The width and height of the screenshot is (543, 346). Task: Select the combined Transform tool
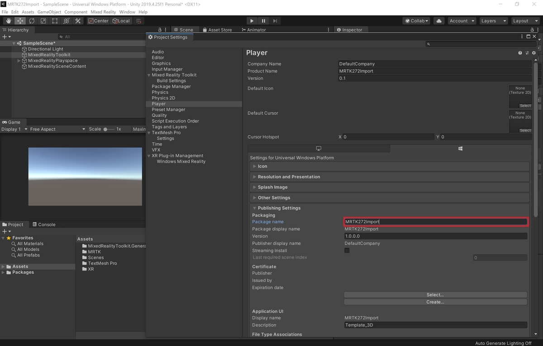(x=67, y=21)
